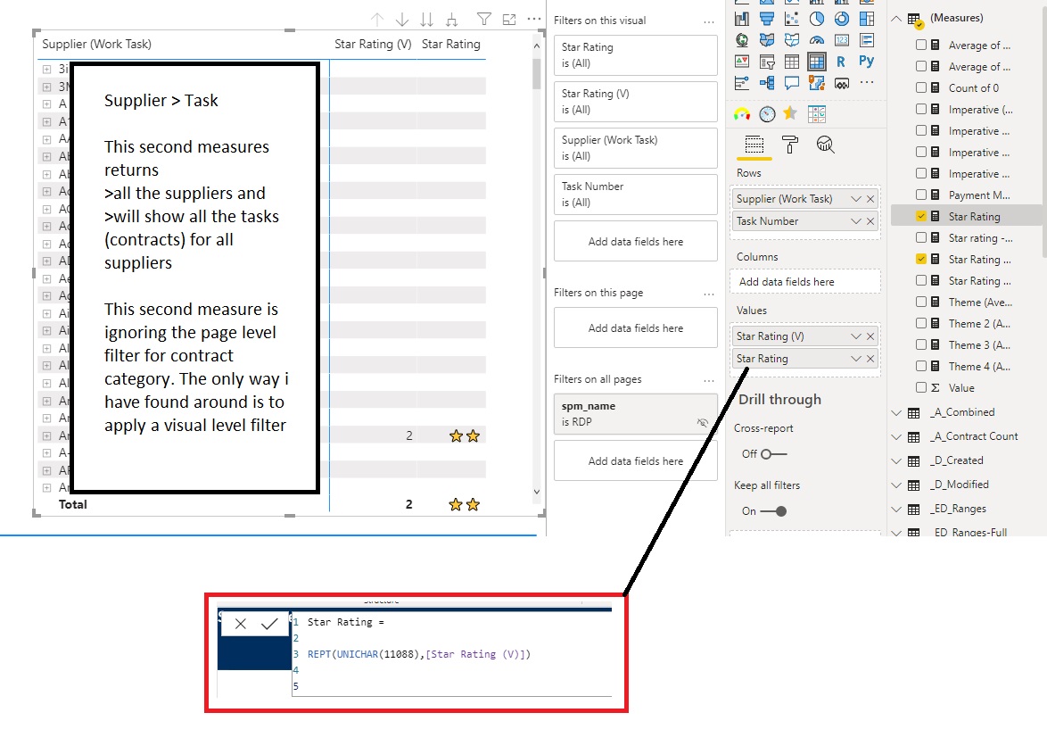Select the Treemap visualization
1047x746 pixels.
click(867, 19)
